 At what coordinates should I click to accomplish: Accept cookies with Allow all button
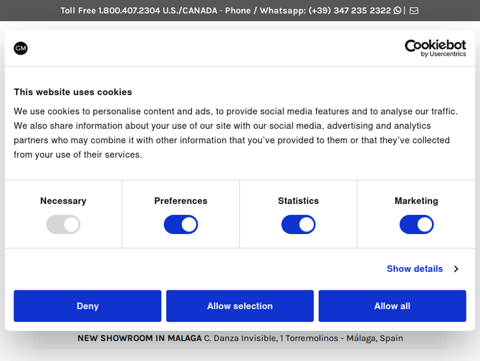(392, 306)
